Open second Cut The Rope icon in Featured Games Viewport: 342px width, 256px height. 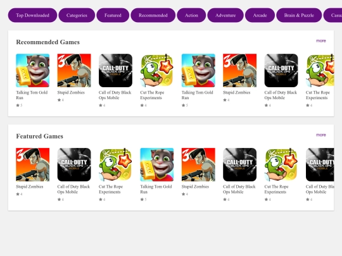click(281, 164)
